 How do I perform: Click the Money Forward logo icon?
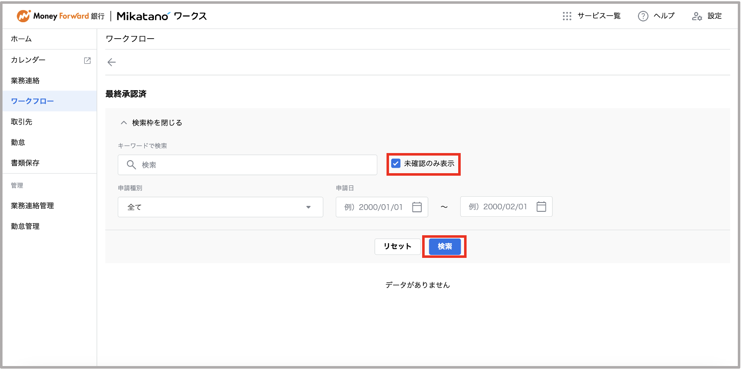23,16
